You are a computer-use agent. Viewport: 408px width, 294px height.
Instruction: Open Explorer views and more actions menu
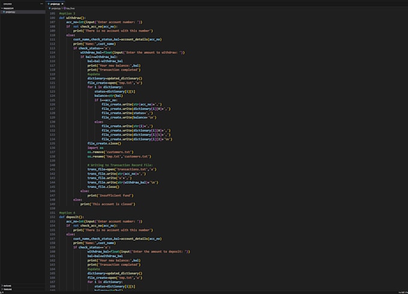pos(41,4)
